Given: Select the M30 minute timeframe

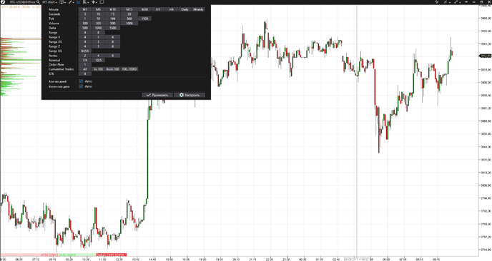Looking at the screenshot, I should pos(144,9).
